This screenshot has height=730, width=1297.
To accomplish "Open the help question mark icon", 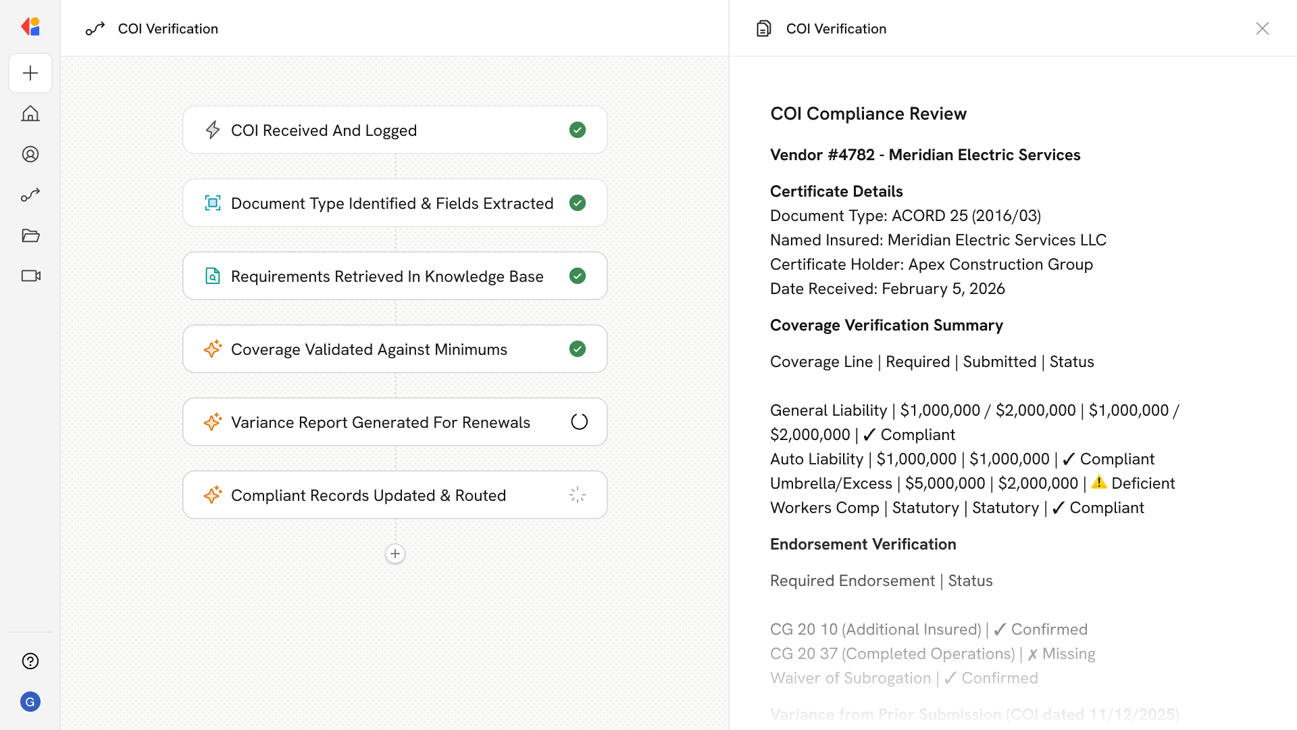I will [30, 661].
